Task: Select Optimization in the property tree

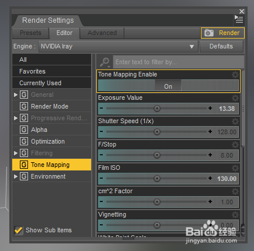Action: 51,141
